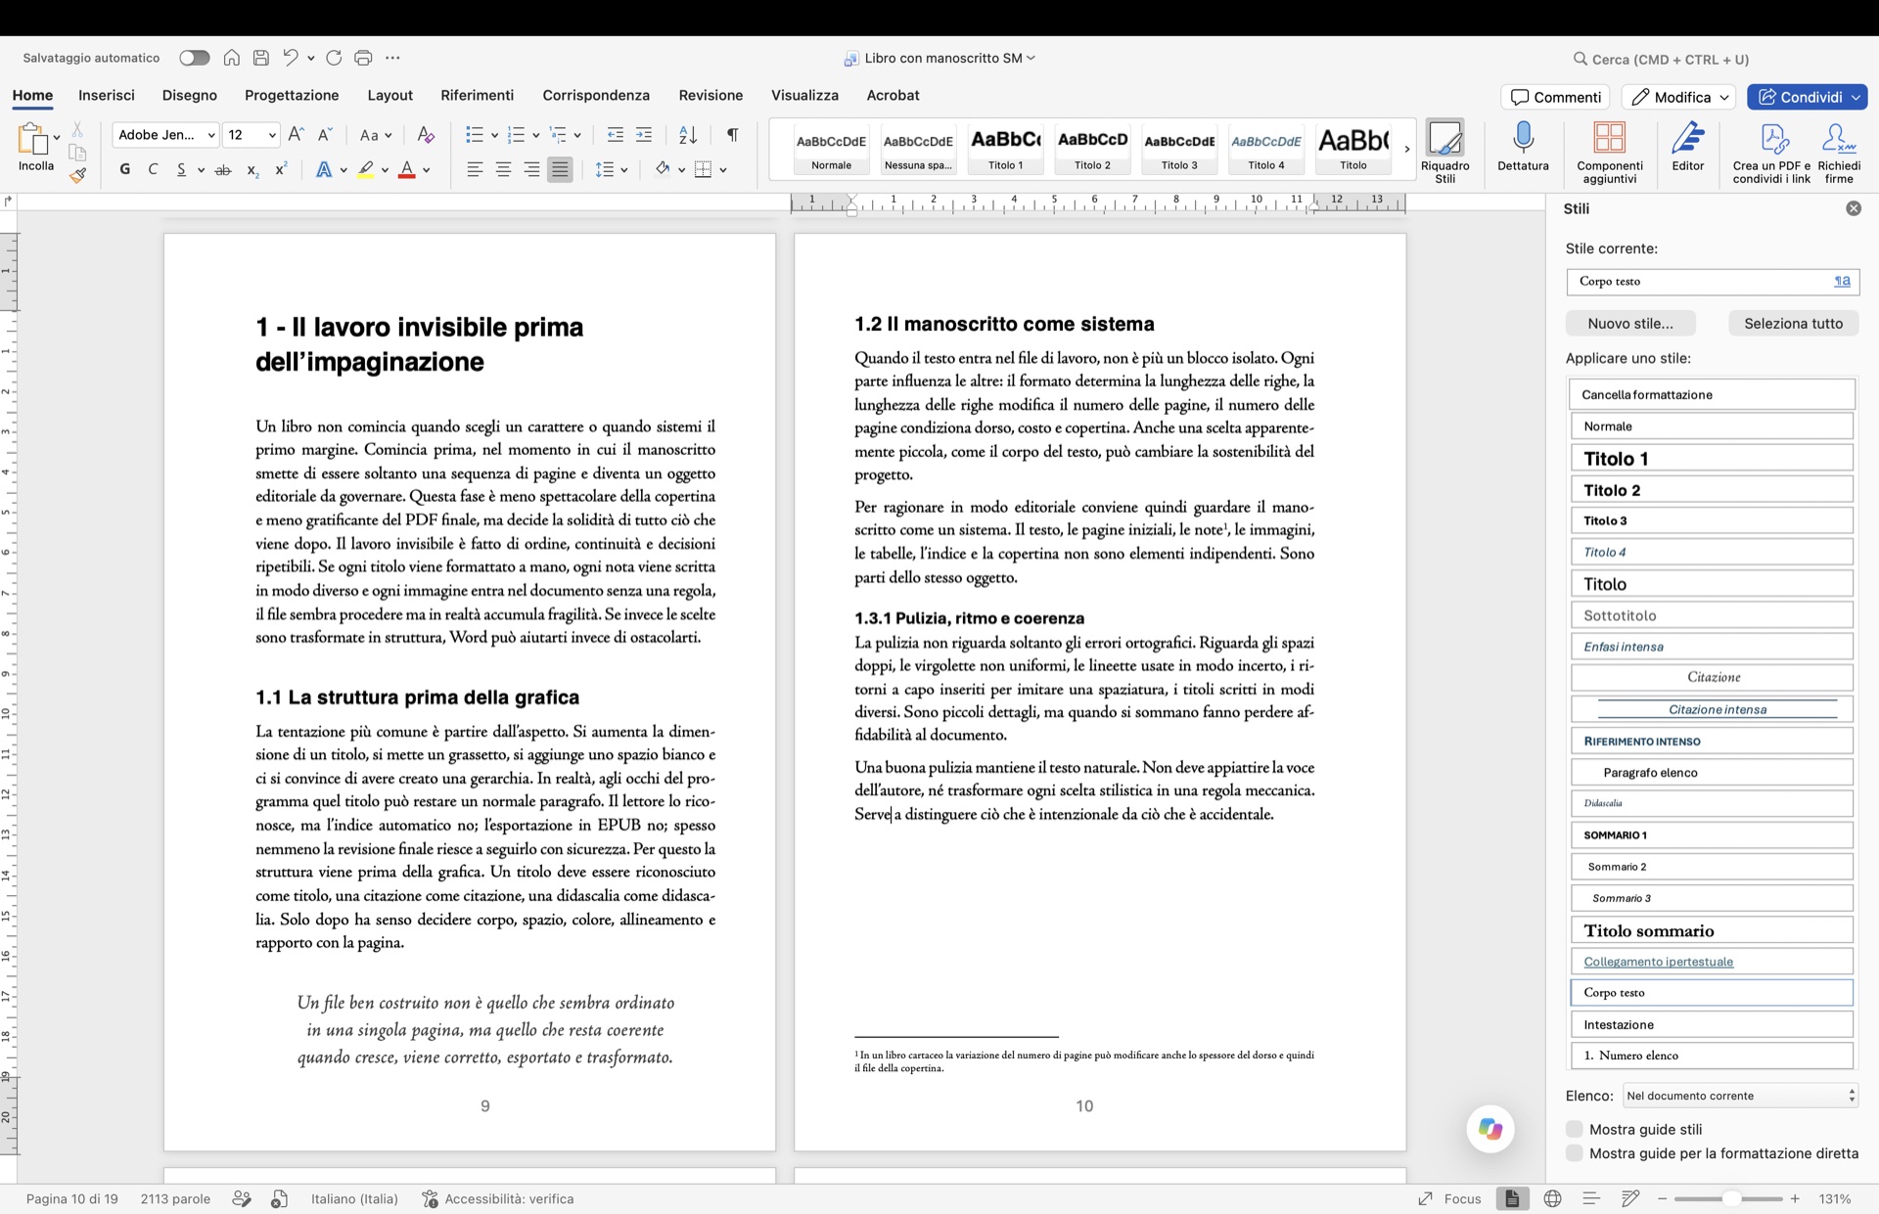This screenshot has width=1879, height=1214.
Task: Switch to the Revisione tab
Action: coord(710,95)
